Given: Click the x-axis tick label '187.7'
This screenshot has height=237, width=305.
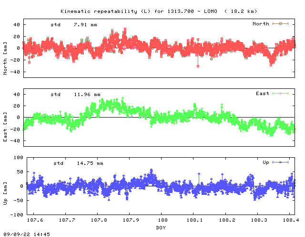Looking at the screenshot, I should [67, 220].
